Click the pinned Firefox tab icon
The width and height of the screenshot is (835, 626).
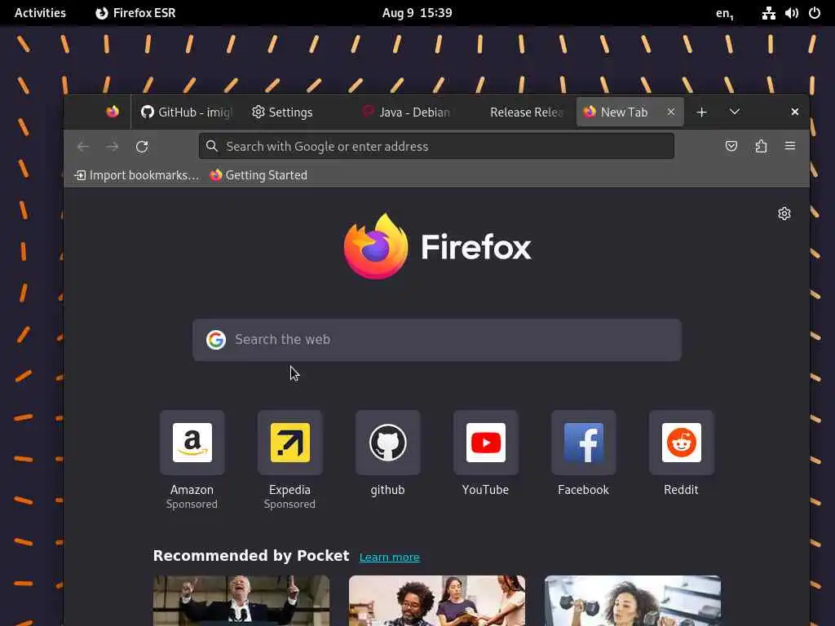click(x=113, y=112)
